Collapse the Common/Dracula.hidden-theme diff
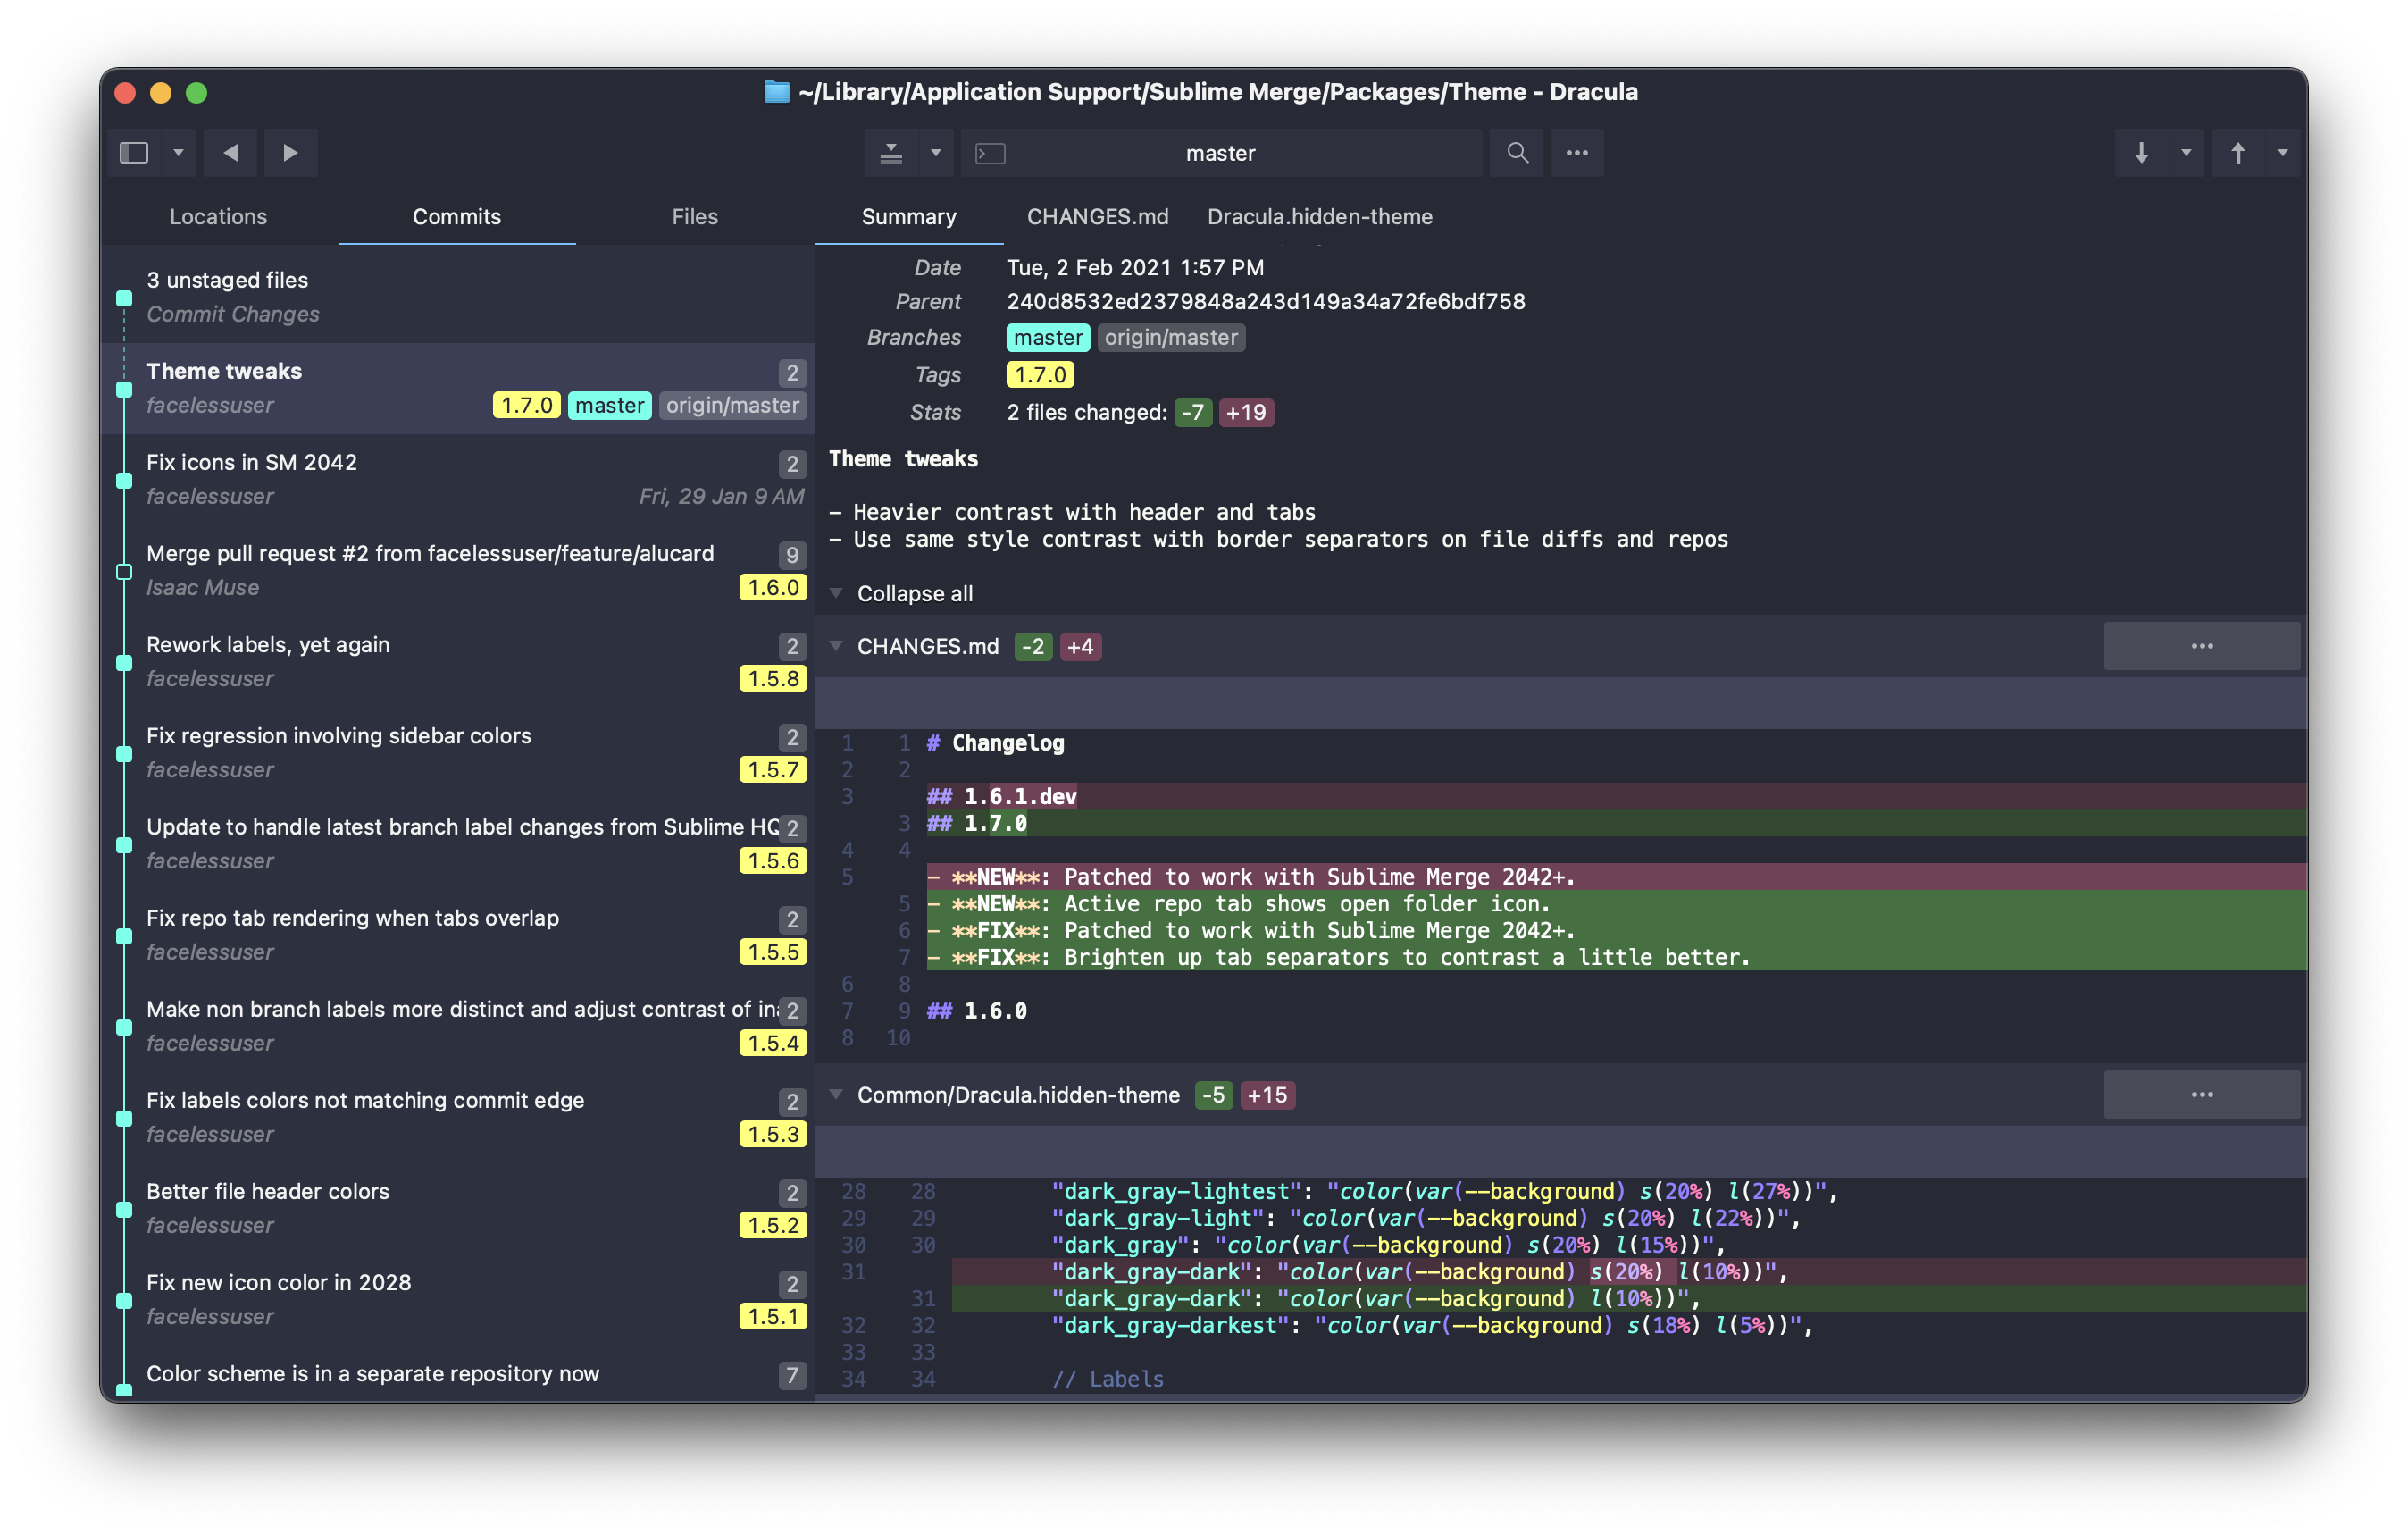2408x1535 pixels. [839, 1095]
